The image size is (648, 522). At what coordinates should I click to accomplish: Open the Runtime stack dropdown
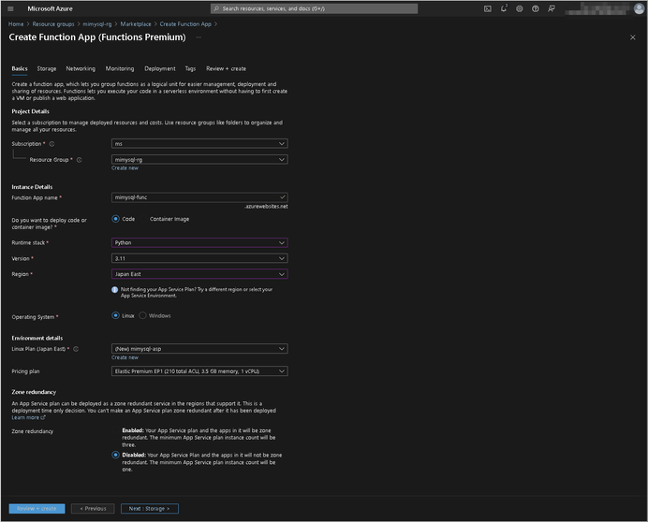pyautogui.click(x=199, y=243)
